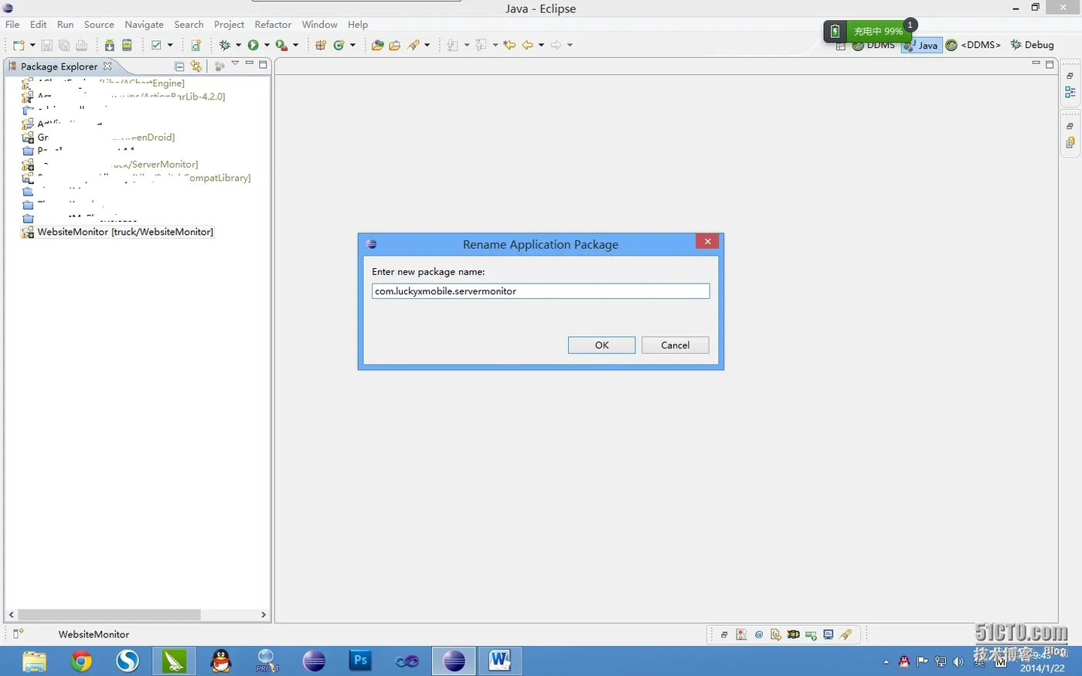Switch to the Debug perspective
The image size is (1082, 676).
coord(1032,45)
